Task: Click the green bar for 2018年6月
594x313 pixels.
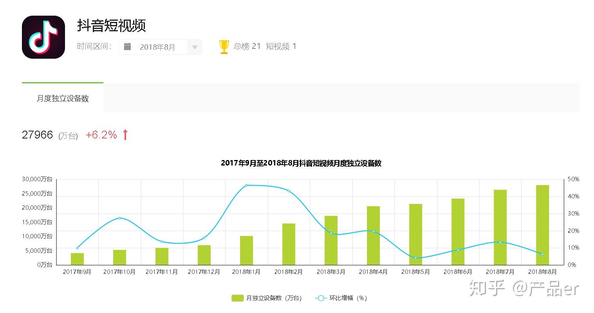Action: coord(458,232)
